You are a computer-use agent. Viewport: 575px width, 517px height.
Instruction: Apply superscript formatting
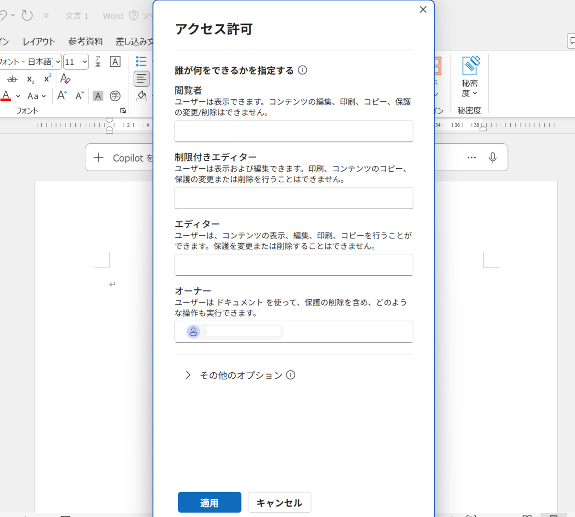(47, 79)
